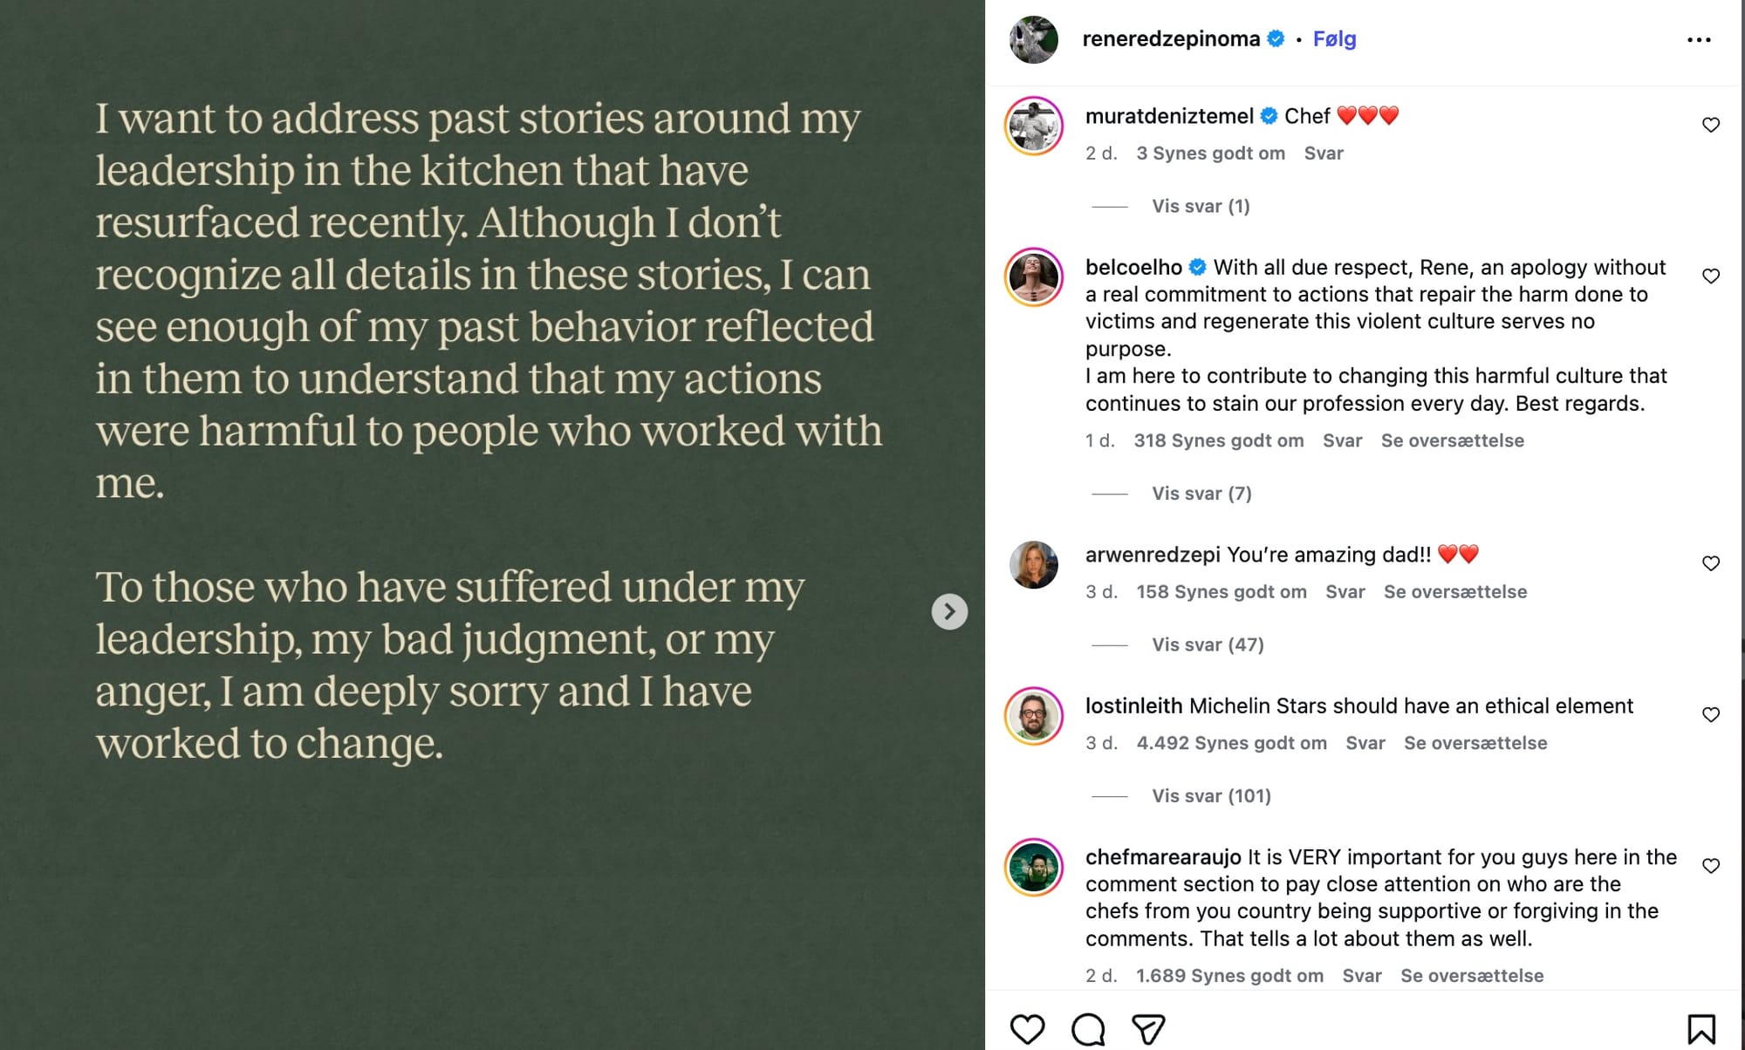This screenshot has width=1745, height=1050.
Task: Show the 7 replies to belcoelho
Action: pyautogui.click(x=1201, y=494)
